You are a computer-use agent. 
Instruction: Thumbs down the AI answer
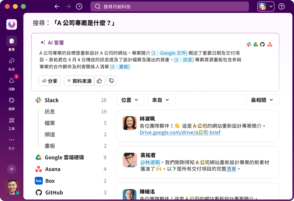pyautogui.click(x=111, y=81)
